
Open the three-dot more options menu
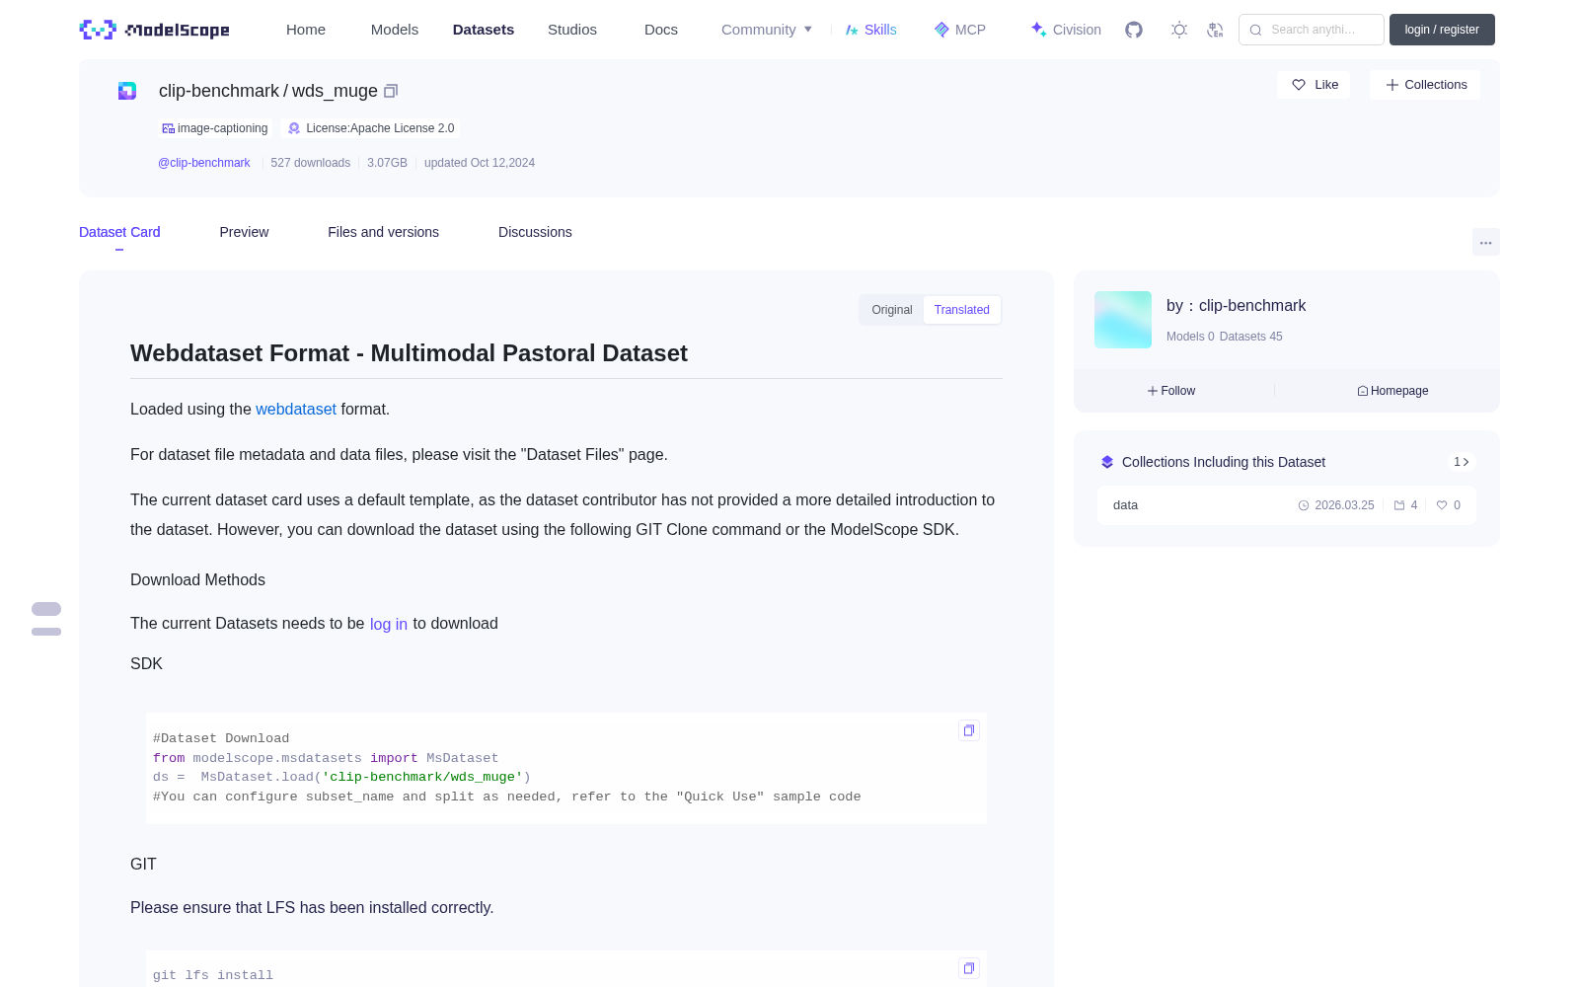pos(1485,242)
